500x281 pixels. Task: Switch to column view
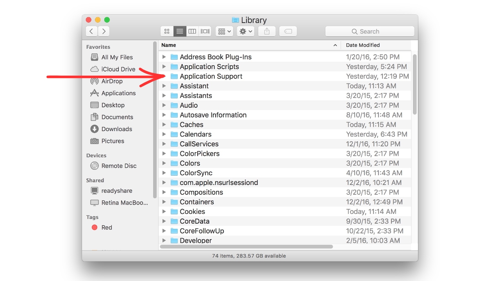click(x=192, y=31)
